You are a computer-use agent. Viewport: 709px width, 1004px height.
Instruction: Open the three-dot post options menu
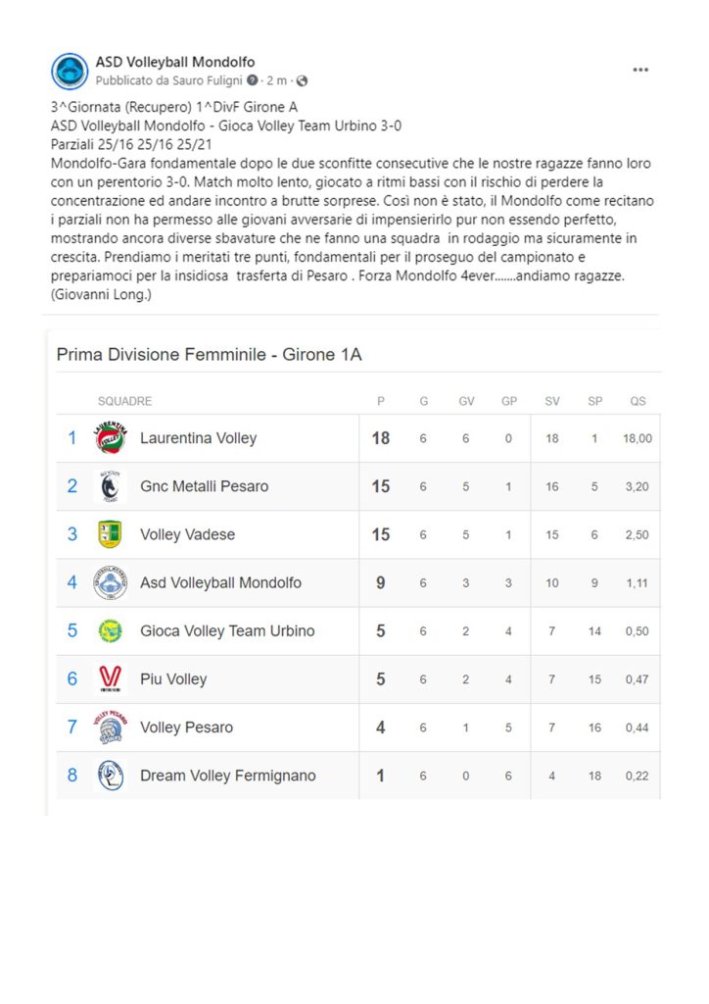(x=639, y=70)
